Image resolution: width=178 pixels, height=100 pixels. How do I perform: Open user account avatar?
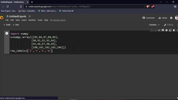pyautogui.click(x=177, y=18)
